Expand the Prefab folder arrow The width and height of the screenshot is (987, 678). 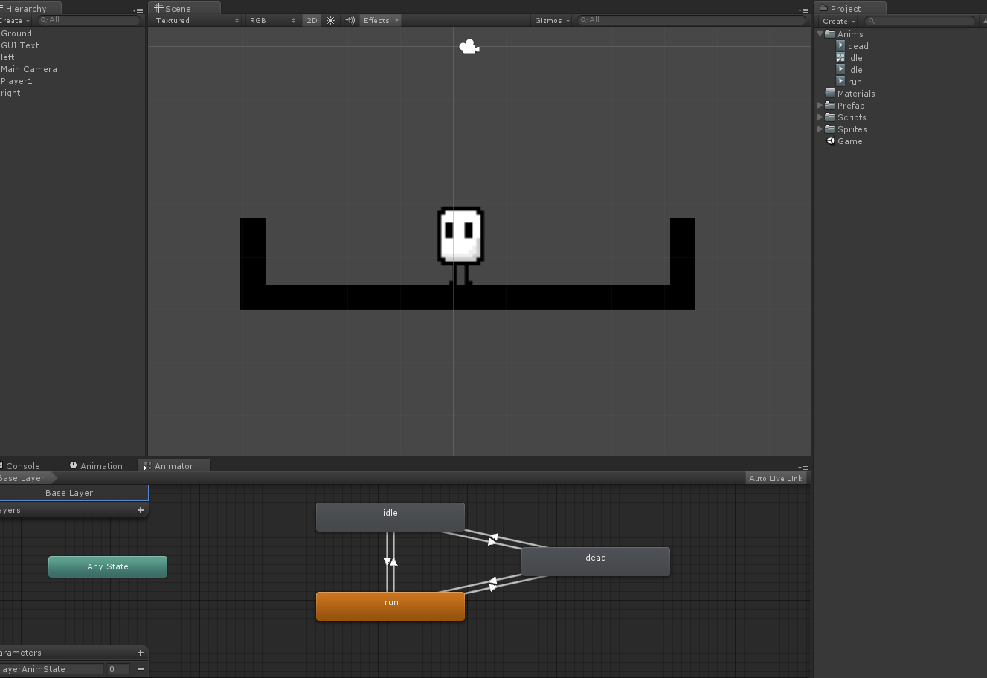(x=820, y=105)
